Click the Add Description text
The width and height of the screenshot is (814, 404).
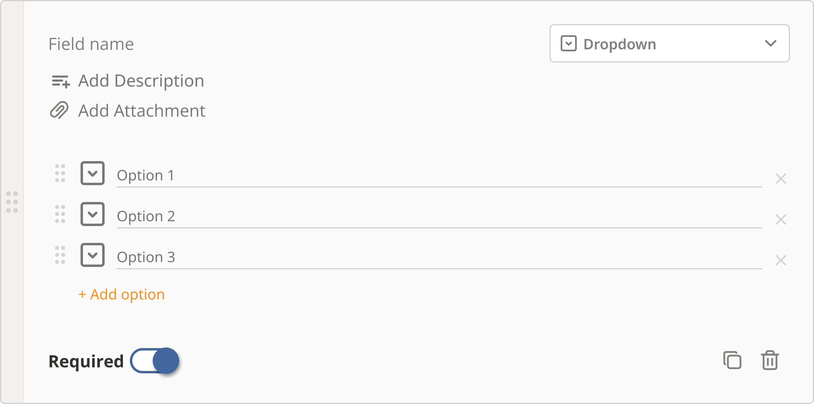click(x=141, y=81)
